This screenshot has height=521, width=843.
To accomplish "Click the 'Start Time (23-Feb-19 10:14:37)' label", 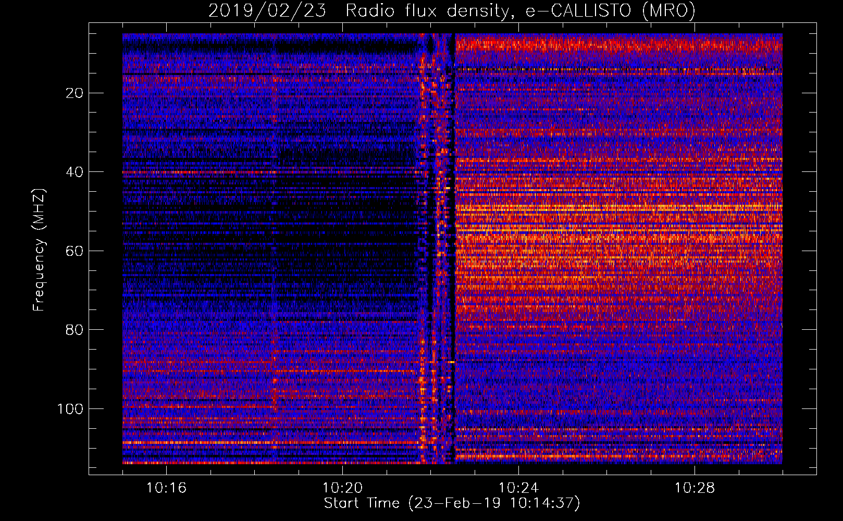I will pyautogui.click(x=452, y=503).
